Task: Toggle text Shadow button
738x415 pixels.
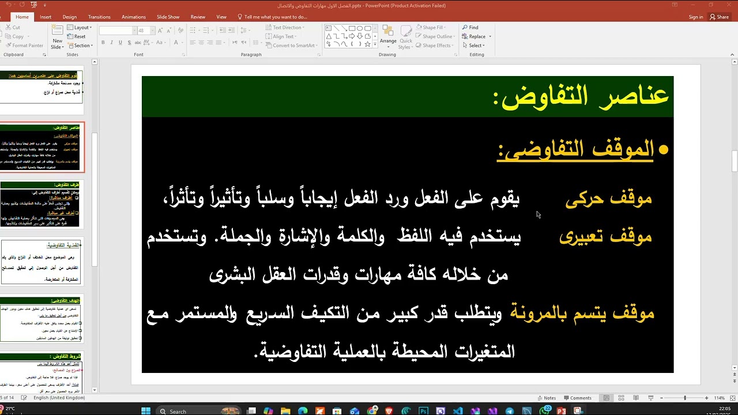Action: 129,43
